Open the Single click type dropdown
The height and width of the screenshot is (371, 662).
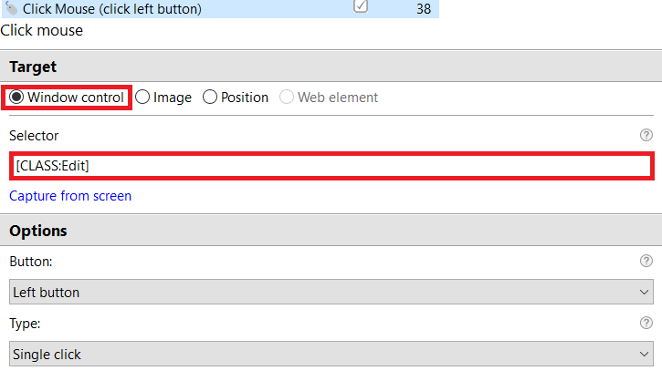point(331,354)
